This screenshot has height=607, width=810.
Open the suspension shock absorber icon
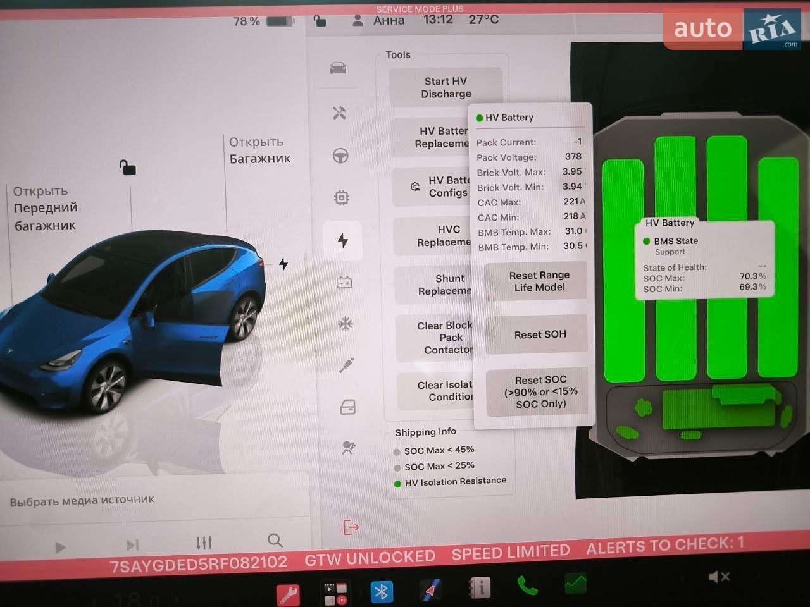coord(346,365)
